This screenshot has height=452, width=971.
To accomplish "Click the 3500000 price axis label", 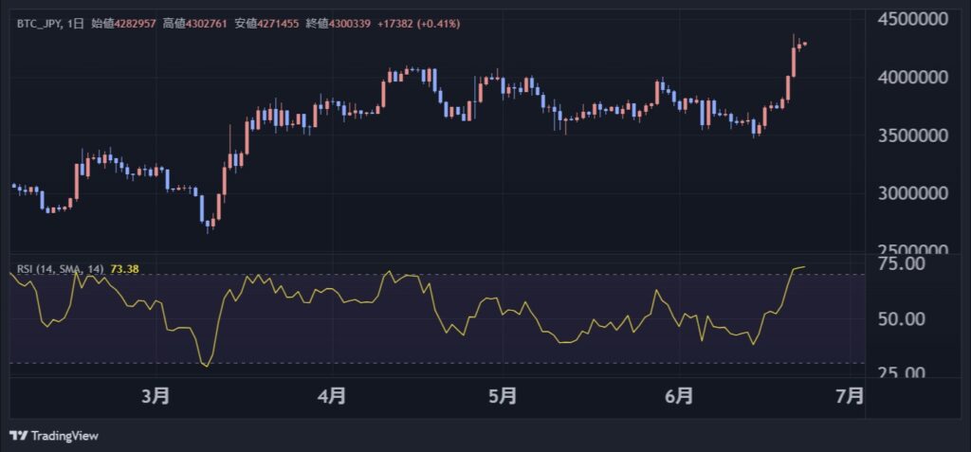I will click(x=912, y=136).
